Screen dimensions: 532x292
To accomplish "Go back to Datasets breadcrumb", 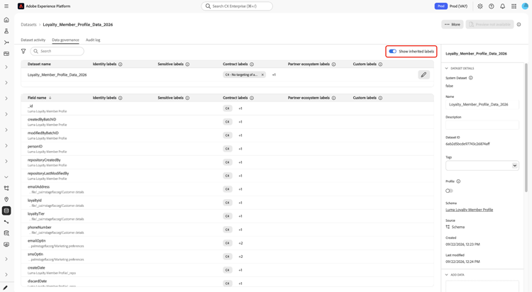I will click(28, 24).
